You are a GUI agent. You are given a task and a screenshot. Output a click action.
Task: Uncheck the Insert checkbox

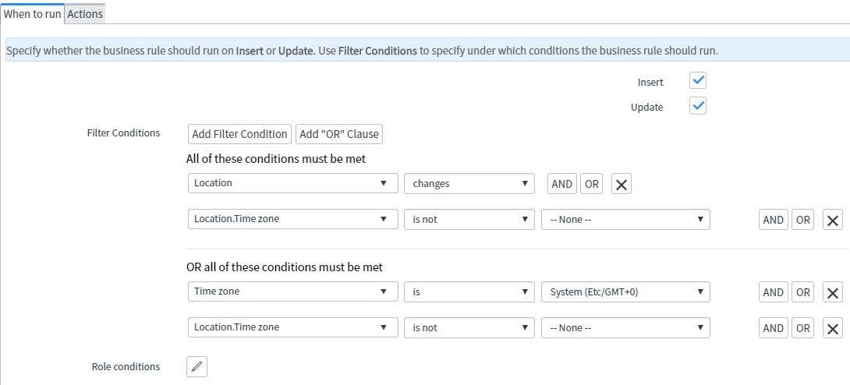click(698, 81)
